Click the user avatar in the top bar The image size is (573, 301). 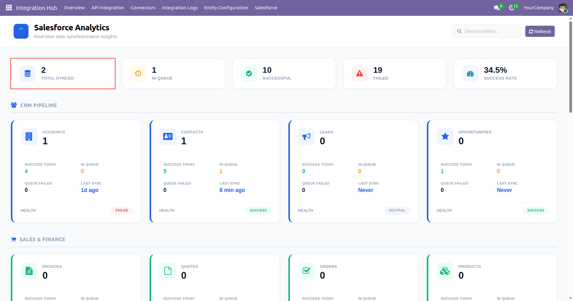click(x=562, y=8)
